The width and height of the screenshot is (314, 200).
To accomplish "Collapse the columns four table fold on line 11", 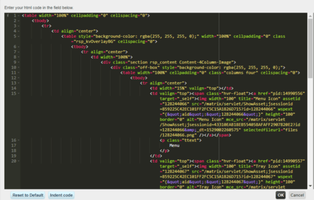I will pos(19,72).
